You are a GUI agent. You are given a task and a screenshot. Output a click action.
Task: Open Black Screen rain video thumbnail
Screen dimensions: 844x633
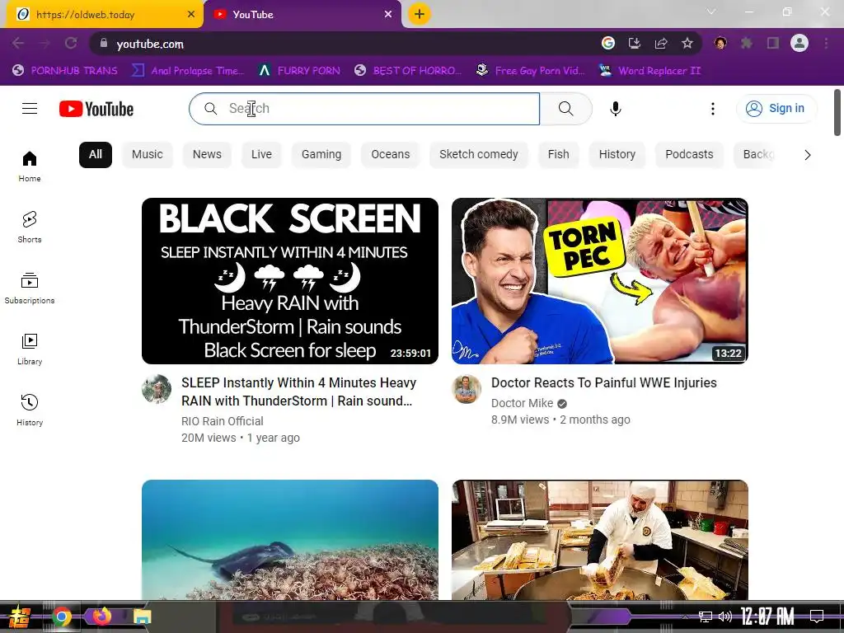pos(289,281)
